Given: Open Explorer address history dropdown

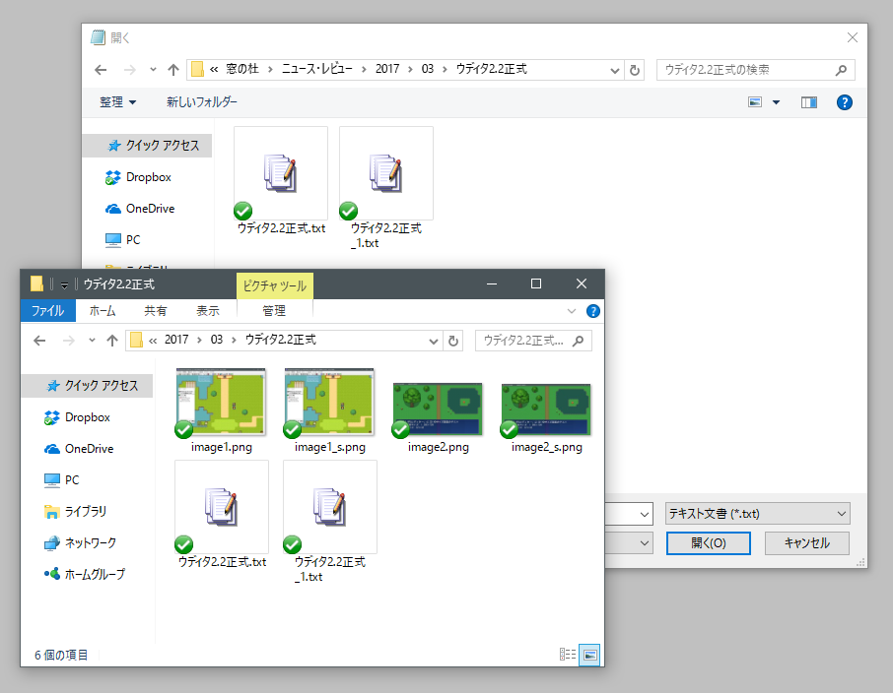Looking at the screenshot, I should [x=434, y=341].
